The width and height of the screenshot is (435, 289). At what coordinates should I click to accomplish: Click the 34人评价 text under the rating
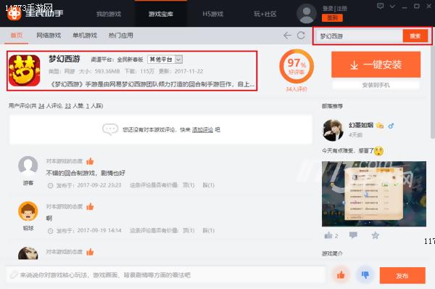[297, 89]
